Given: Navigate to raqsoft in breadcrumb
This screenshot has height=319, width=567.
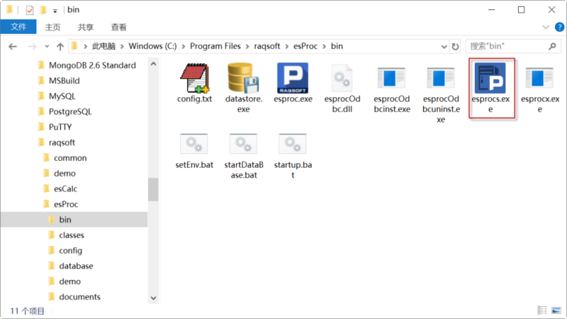Looking at the screenshot, I should click(267, 46).
